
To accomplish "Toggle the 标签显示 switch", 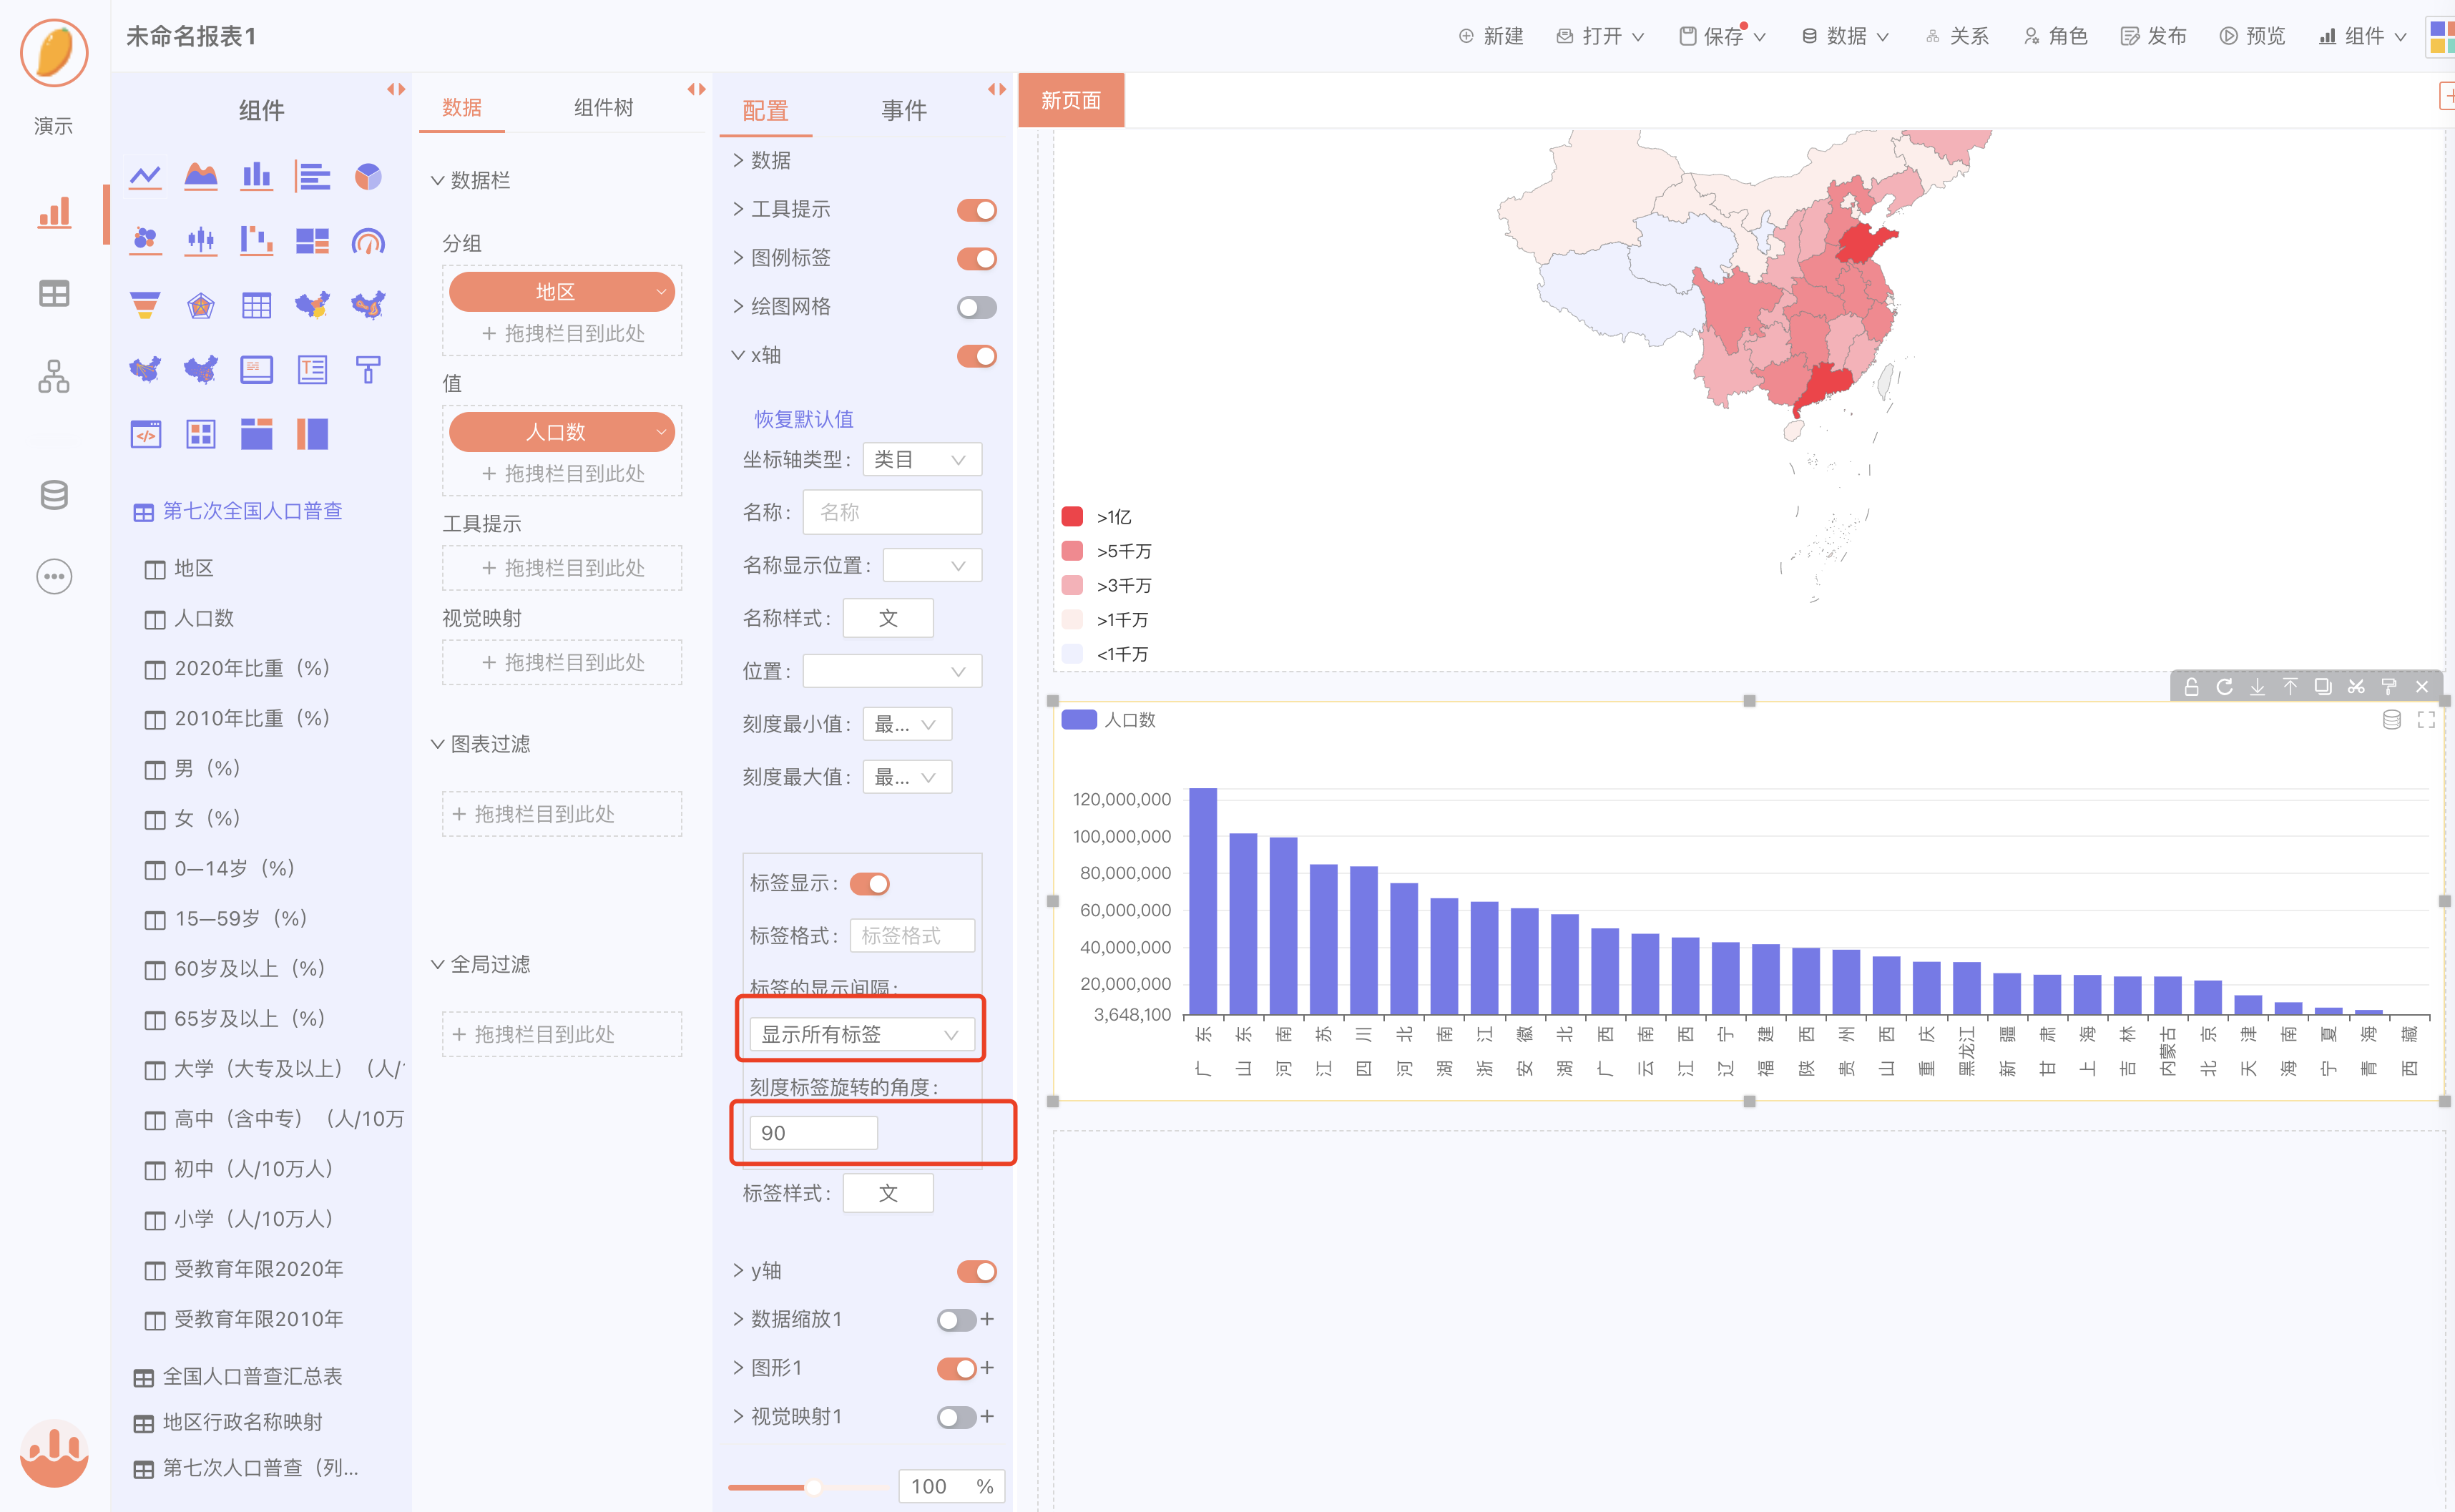I will click(870, 884).
